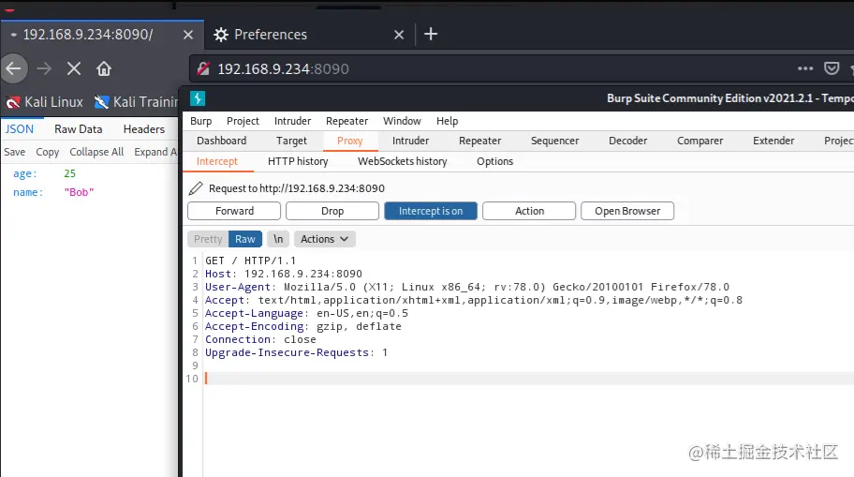Open the HTTP history sub-tab
Image resolution: width=854 pixels, height=477 pixels.
click(298, 161)
